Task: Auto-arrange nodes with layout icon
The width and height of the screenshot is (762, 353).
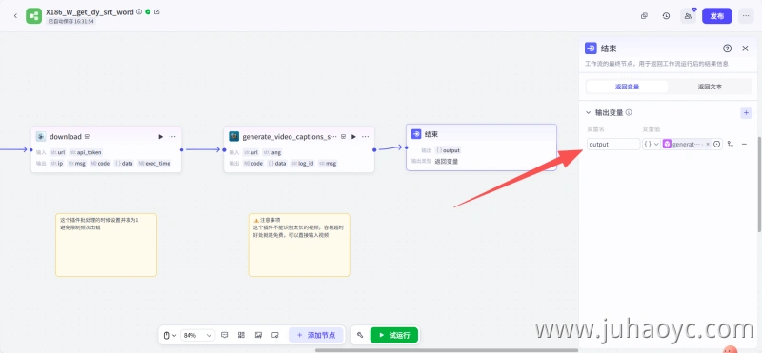Action: pos(241,335)
